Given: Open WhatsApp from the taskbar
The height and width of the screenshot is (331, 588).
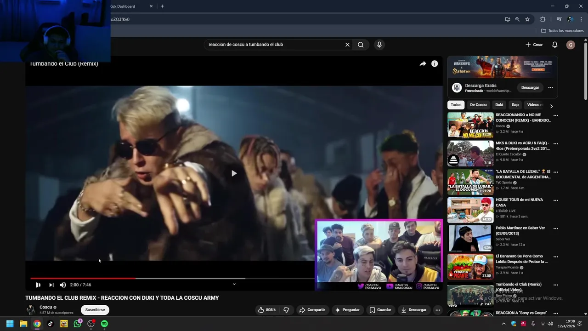Looking at the screenshot, I should tap(78, 324).
